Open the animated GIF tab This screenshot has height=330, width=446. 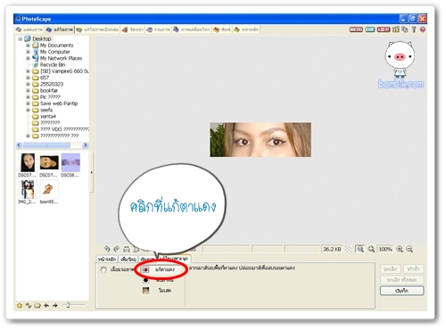pos(192,29)
